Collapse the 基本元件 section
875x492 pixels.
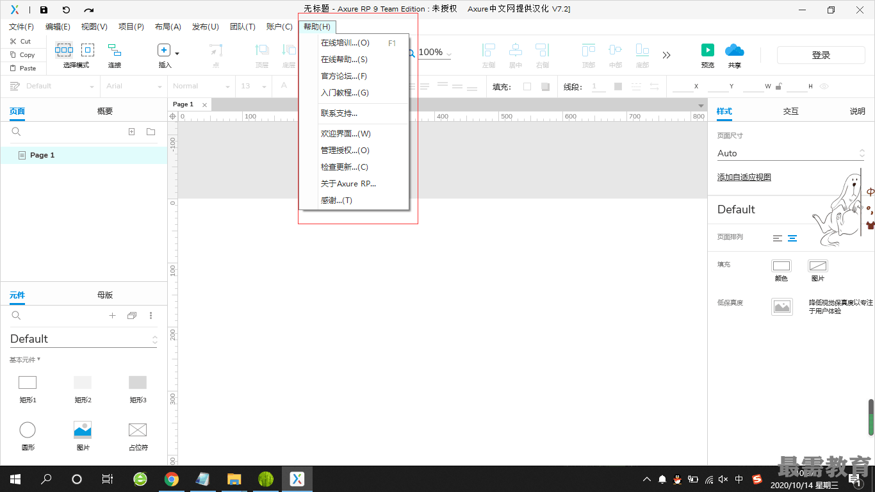[25, 359]
